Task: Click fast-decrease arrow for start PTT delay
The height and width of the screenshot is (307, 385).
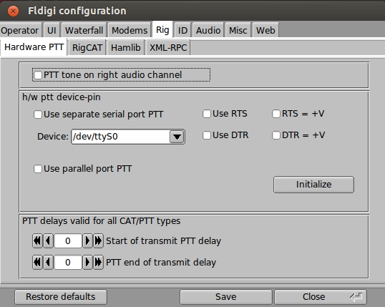Action: (x=37, y=241)
